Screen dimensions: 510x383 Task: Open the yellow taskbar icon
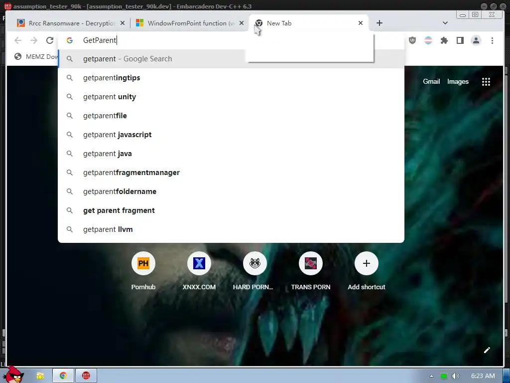[40, 376]
